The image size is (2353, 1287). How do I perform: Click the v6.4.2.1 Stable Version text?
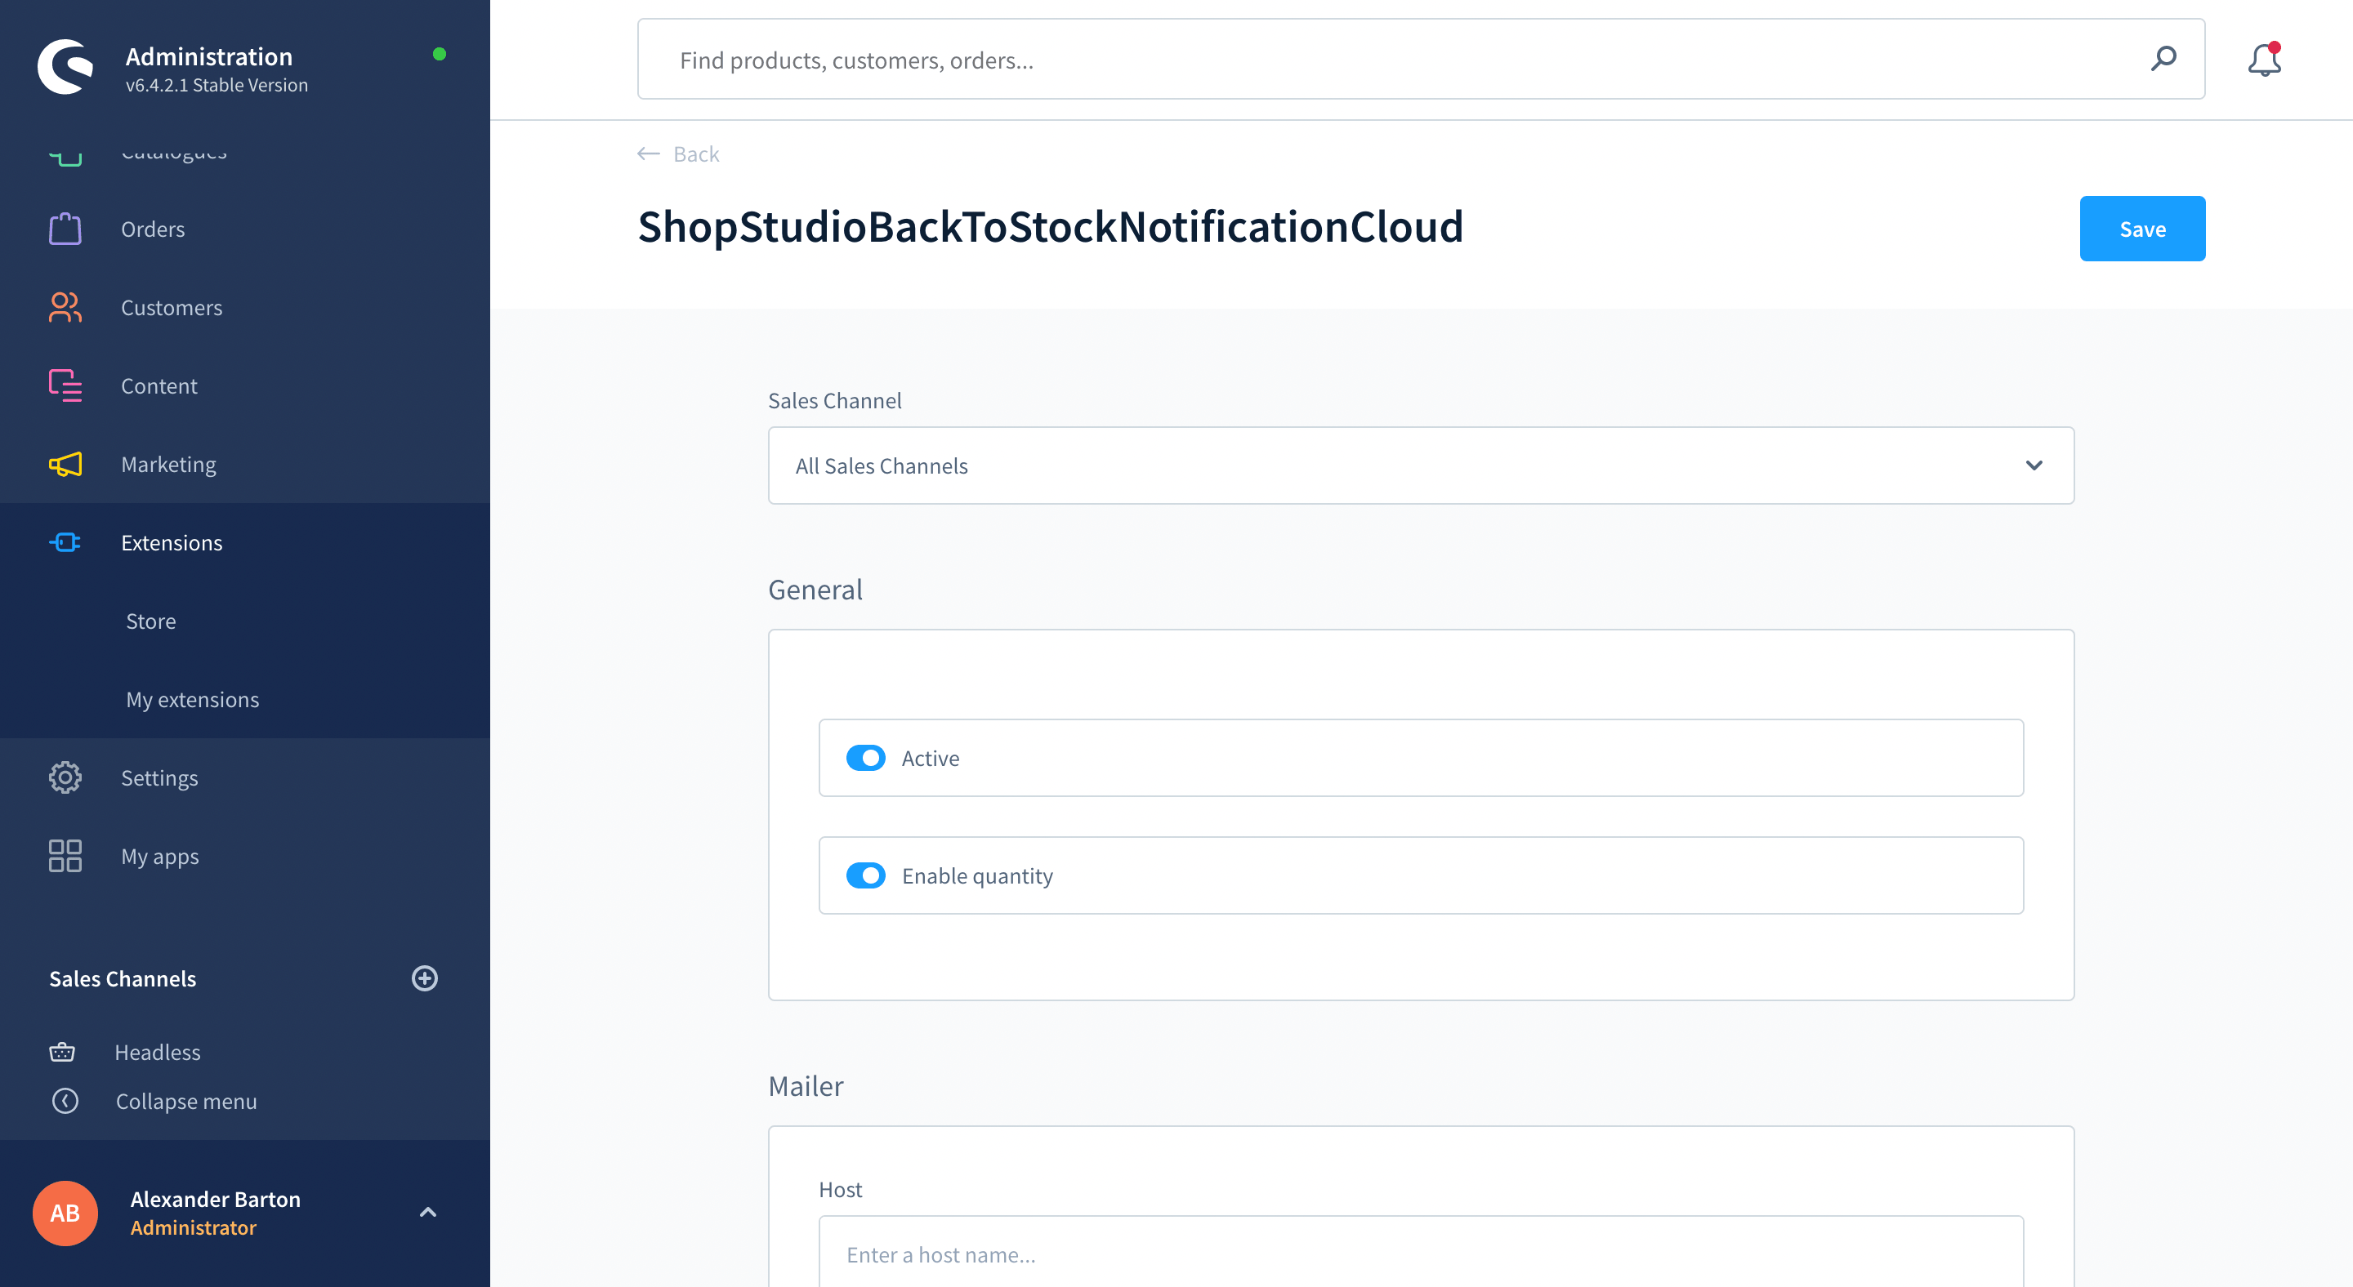pos(217,85)
